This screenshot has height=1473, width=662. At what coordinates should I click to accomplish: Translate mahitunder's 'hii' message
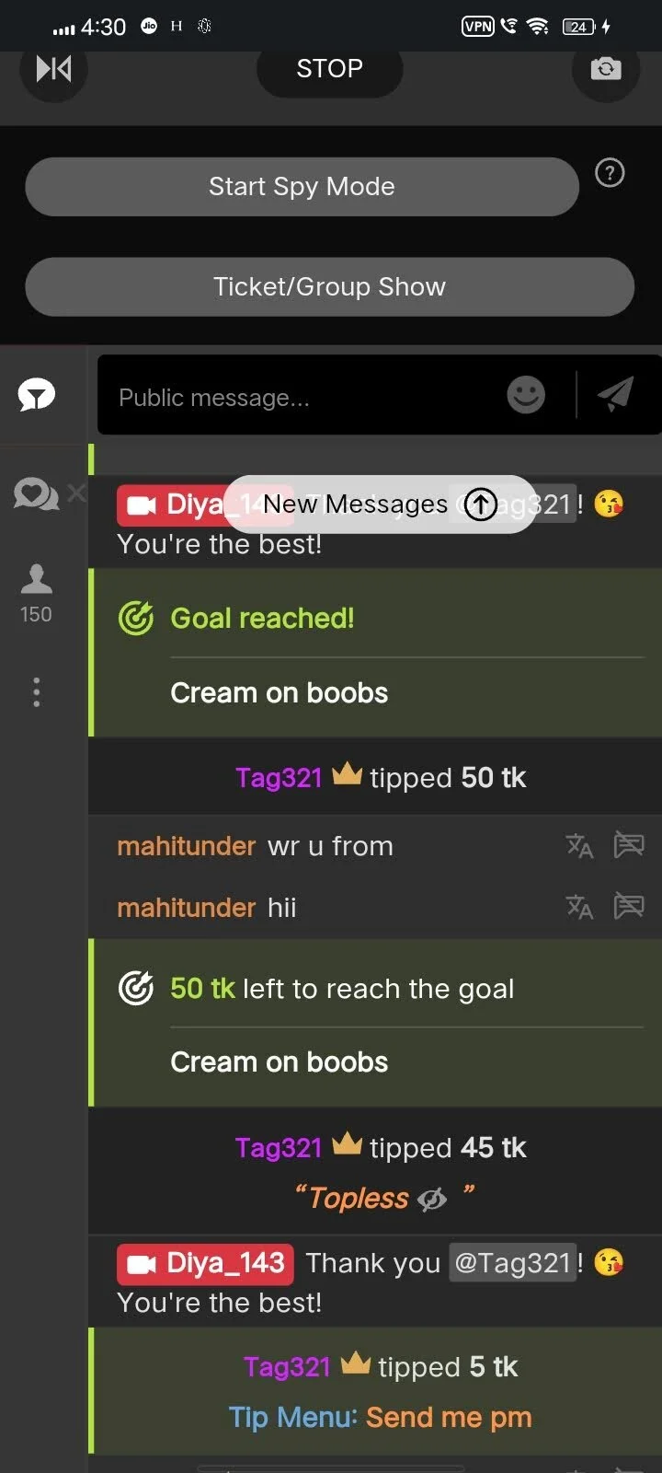579,908
